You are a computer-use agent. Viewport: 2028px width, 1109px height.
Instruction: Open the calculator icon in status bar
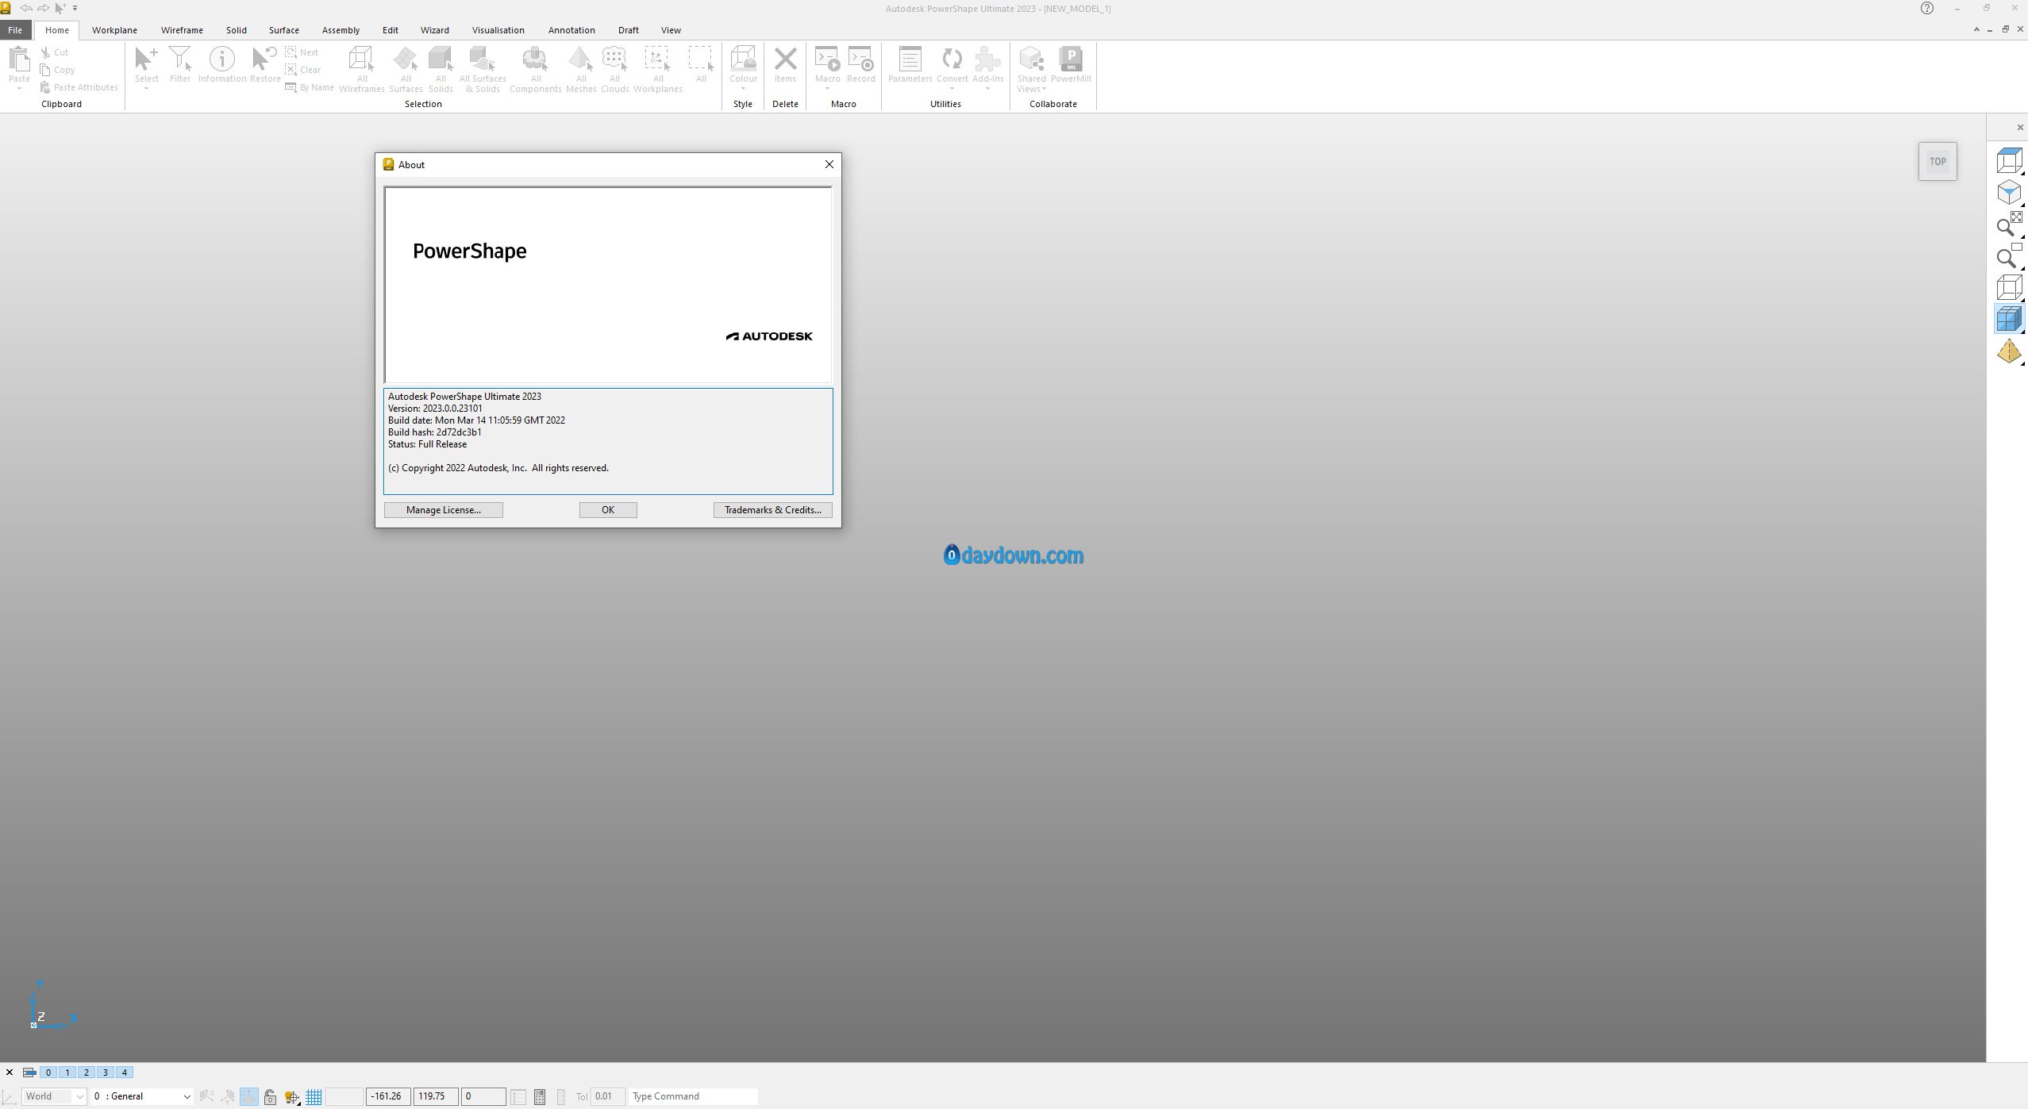pos(540,1096)
